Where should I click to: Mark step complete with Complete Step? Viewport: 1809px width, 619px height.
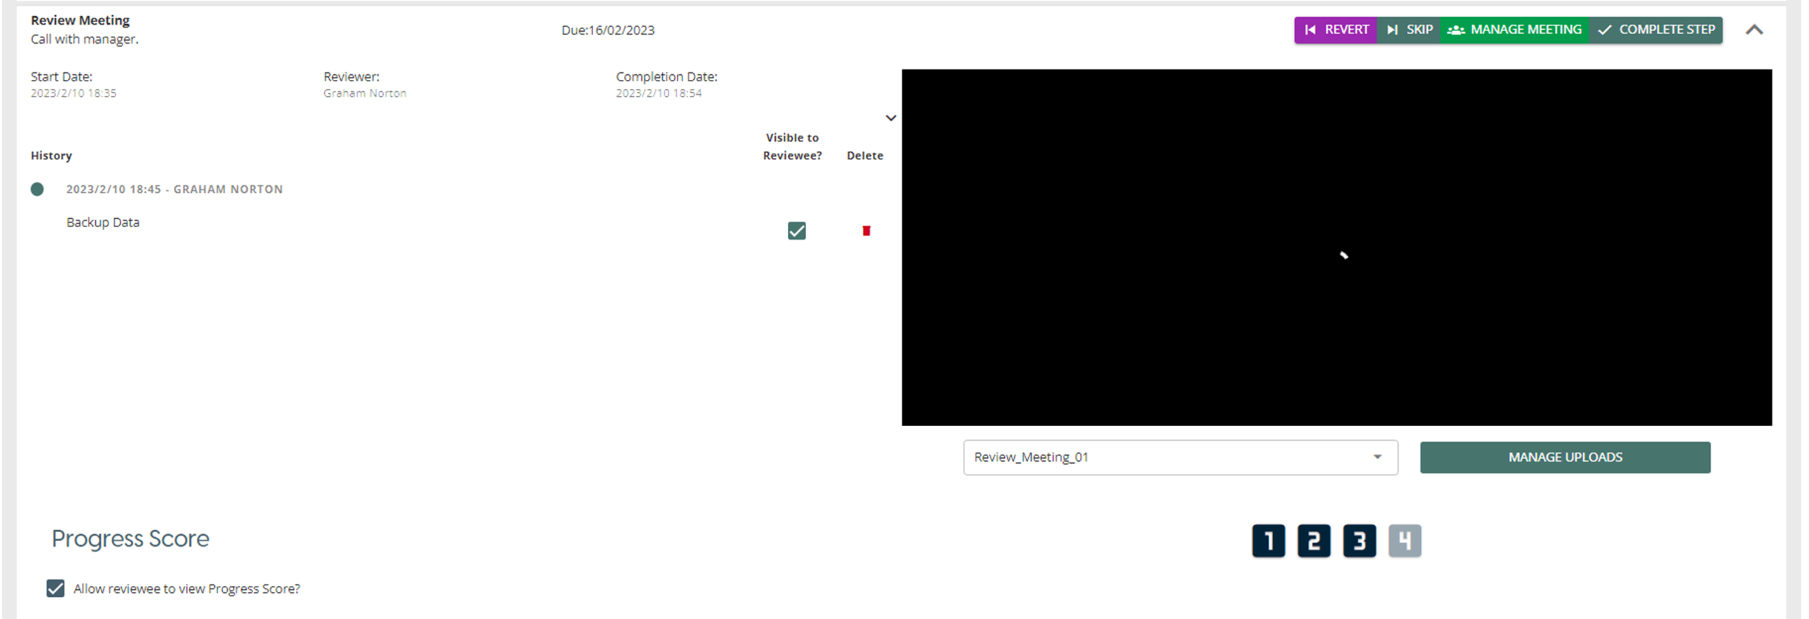point(1656,29)
